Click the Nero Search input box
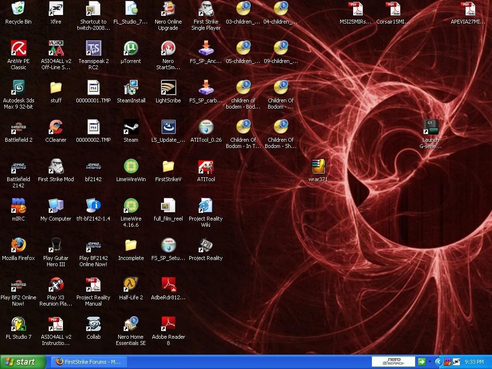This screenshot has height=369, width=492. 393,362
